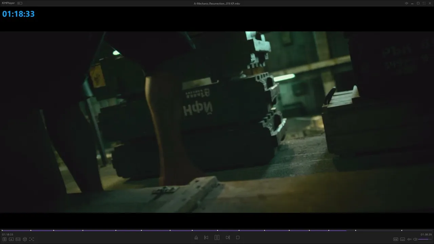Open the subtitle settings icon
The width and height of the screenshot is (434, 244).
click(x=402, y=239)
